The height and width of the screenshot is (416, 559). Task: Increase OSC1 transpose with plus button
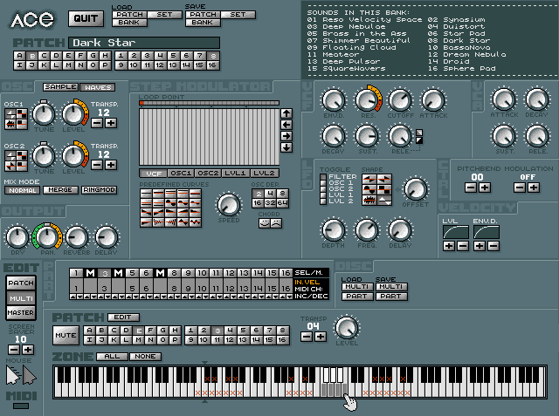pos(110,124)
